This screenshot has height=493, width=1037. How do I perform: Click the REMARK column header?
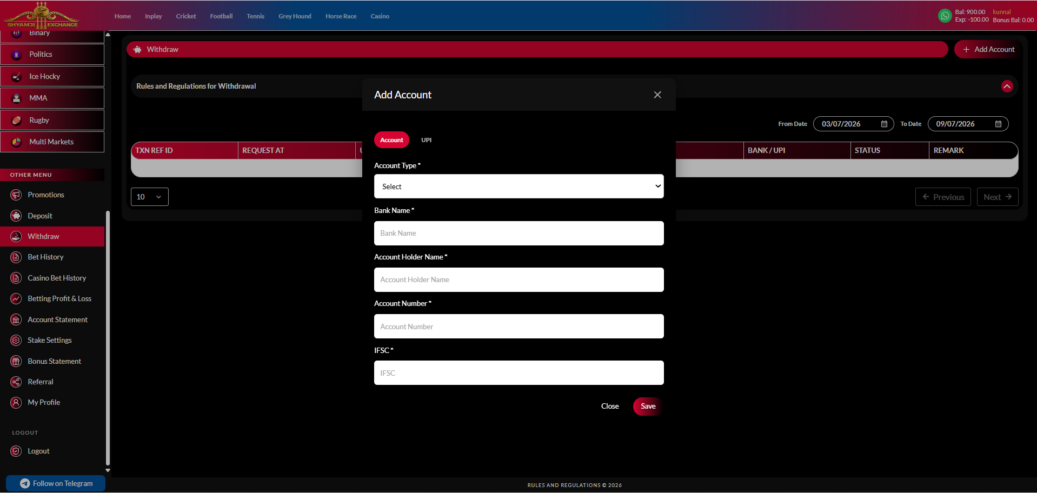pyautogui.click(x=973, y=151)
